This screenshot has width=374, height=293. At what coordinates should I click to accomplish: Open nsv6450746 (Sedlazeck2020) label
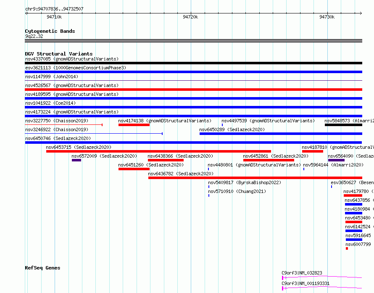[58, 138]
